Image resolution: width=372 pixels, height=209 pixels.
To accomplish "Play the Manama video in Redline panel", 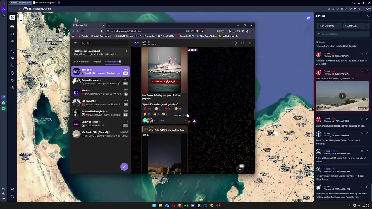I will tap(342, 96).
